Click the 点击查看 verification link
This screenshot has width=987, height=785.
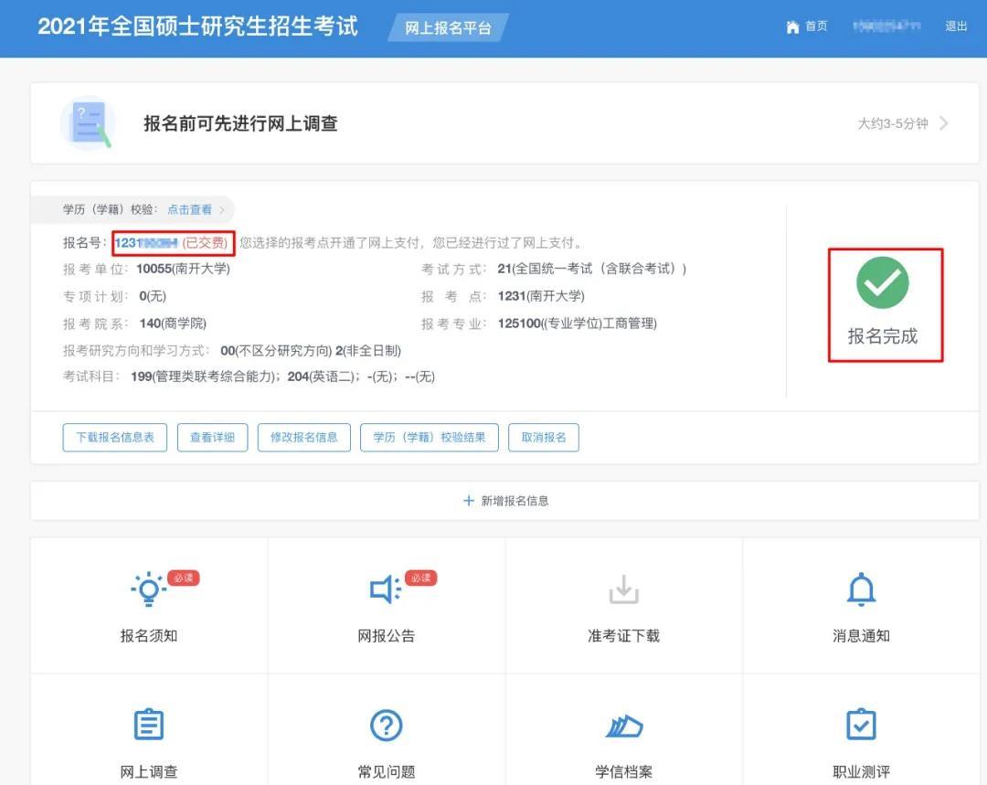(x=189, y=209)
